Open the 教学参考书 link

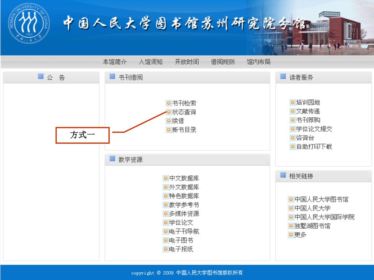tap(184, 205)
